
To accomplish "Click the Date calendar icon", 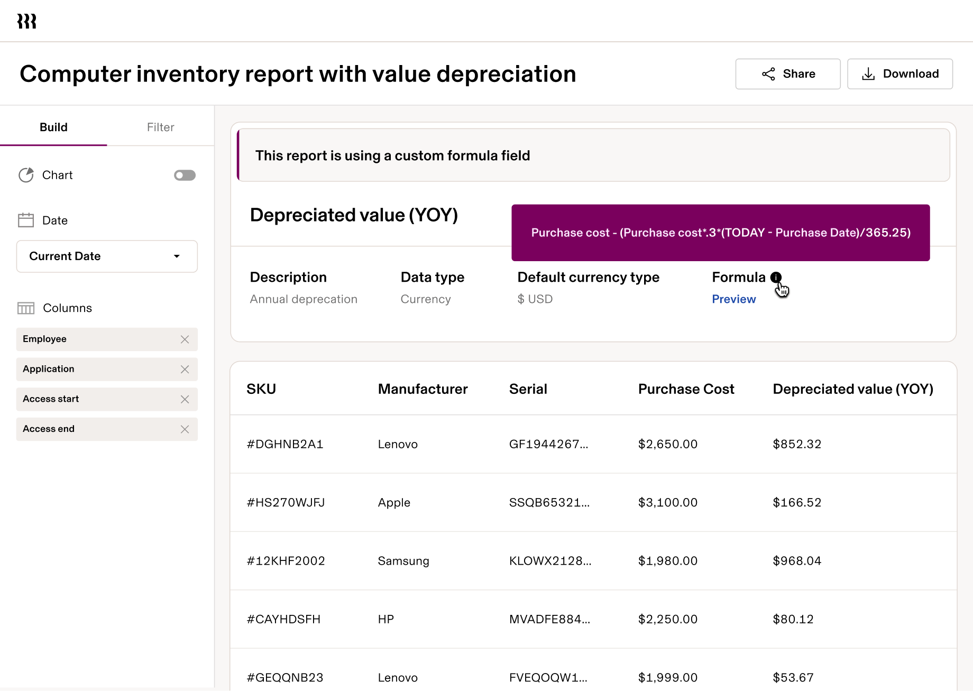I will coord(25,219).
